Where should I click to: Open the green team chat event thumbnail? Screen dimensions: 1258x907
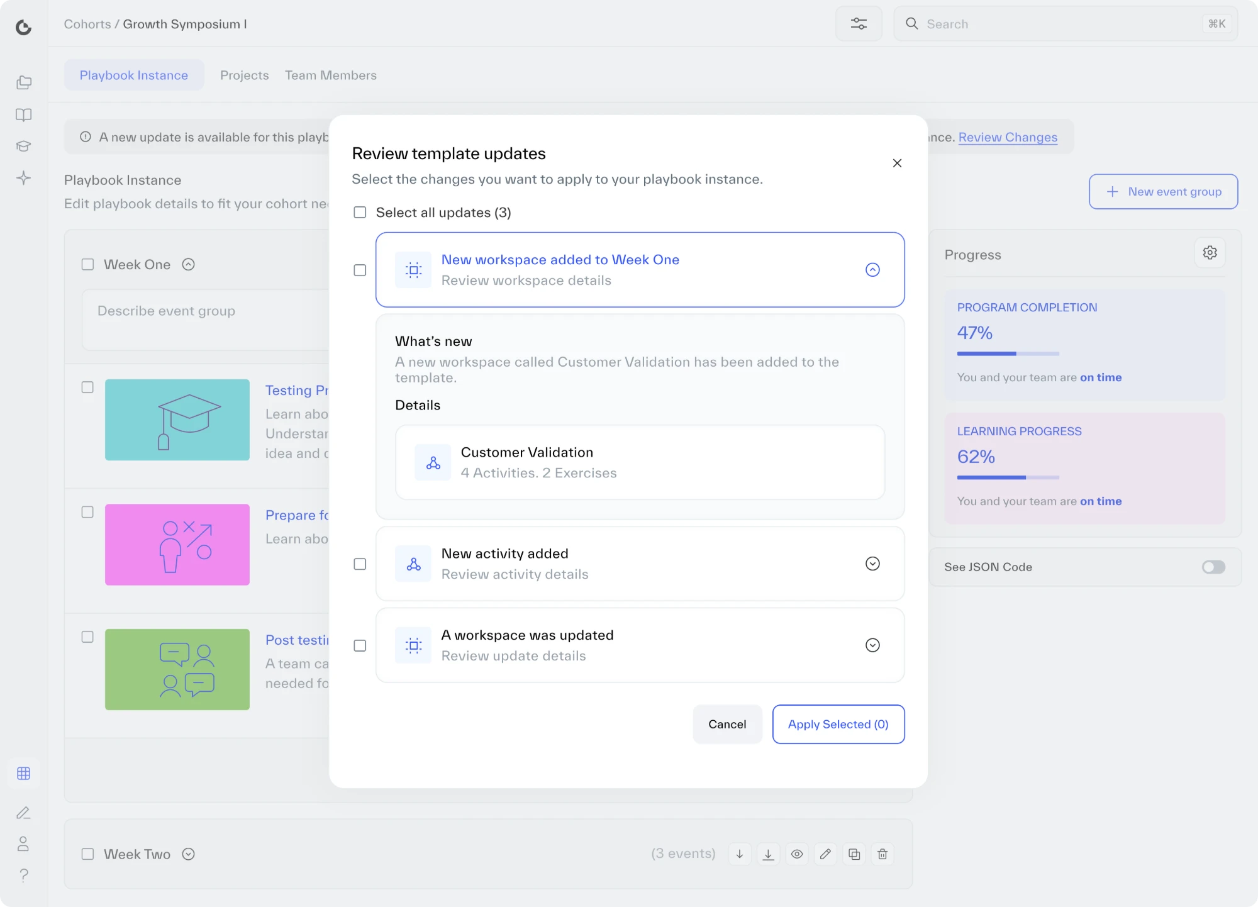pyautogui.click(x=177, y=669)
